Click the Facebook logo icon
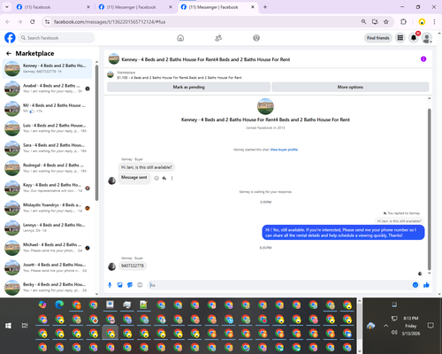Screen dimensions: 442x354 point(10,38)
